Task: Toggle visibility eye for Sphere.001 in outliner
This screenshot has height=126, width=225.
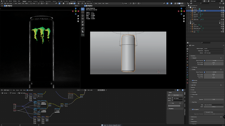Action: [x=221, y=19]
